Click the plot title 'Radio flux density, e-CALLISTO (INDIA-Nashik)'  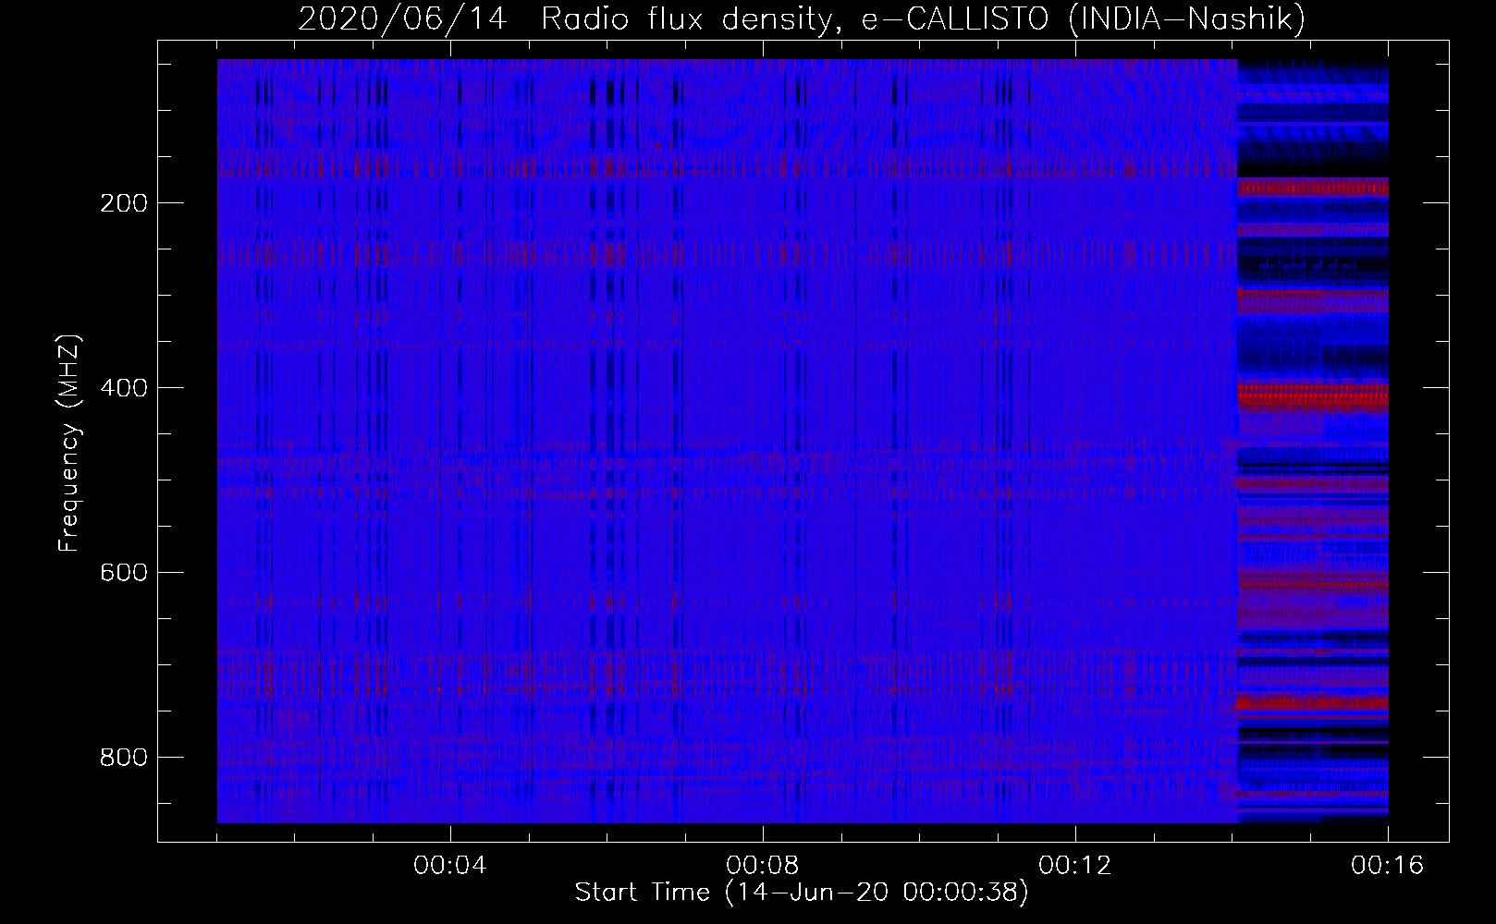(923, 19)
